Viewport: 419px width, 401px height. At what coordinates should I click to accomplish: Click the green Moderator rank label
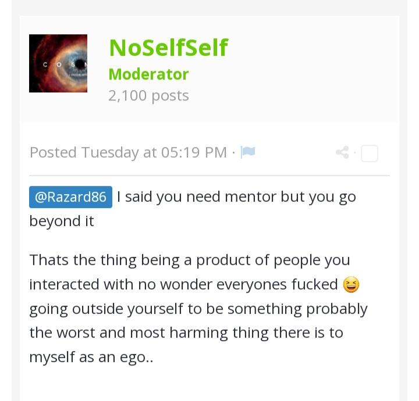coord(148,74)
